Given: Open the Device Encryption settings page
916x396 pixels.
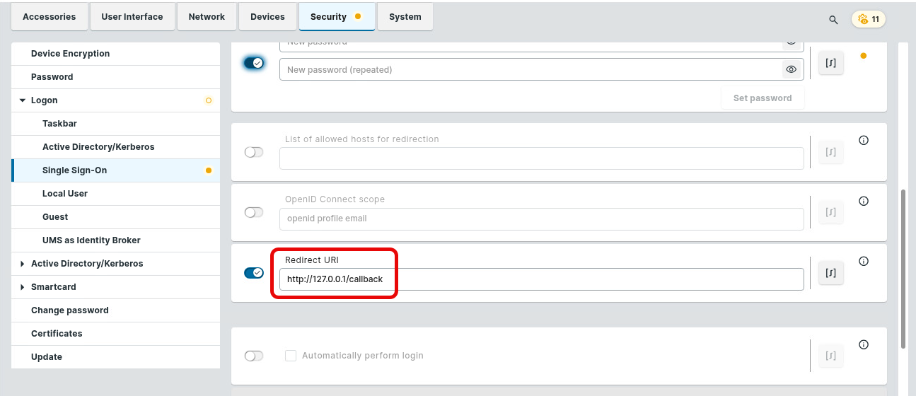Looking at the screenshot, I should [x=70, y=54].
